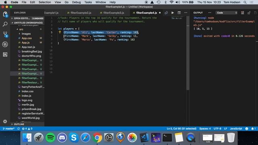Change encoding via UTF-8 status item

click(217, 129)
